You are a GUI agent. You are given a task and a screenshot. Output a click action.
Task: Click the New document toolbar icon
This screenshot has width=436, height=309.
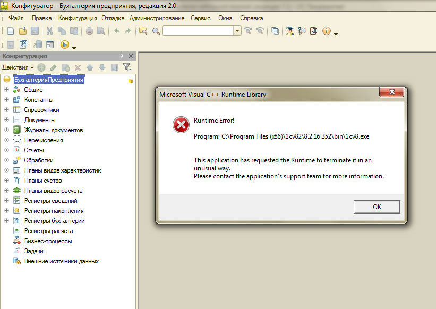point(11,31)
